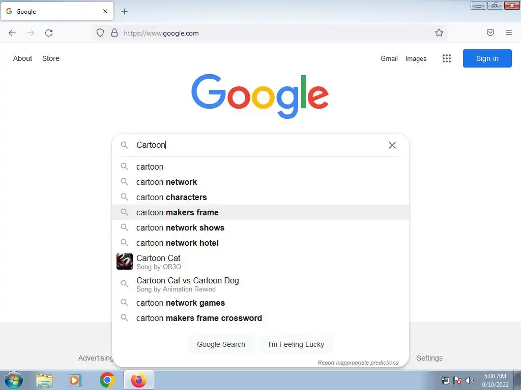
Task: Click the address bar URL
Action: [x=161, y=33]
